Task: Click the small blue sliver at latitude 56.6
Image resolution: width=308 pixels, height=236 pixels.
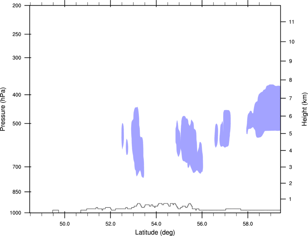Action: point(216,135)
